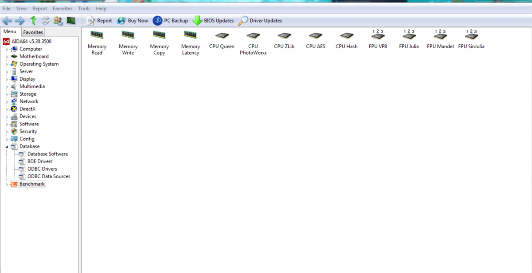Expand the Motherboard tree node
Image resolution: width=532 pixels, height=273 pixels.
(x=7, y=57)
